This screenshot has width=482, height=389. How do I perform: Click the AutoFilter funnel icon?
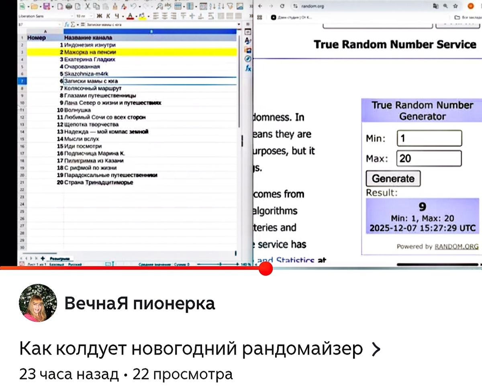pos(230,6)
